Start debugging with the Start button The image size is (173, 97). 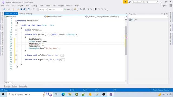[x=67, y=9]
